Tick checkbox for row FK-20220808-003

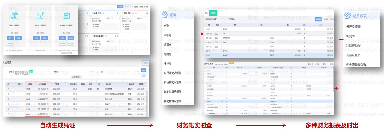[x=13, y=94]
